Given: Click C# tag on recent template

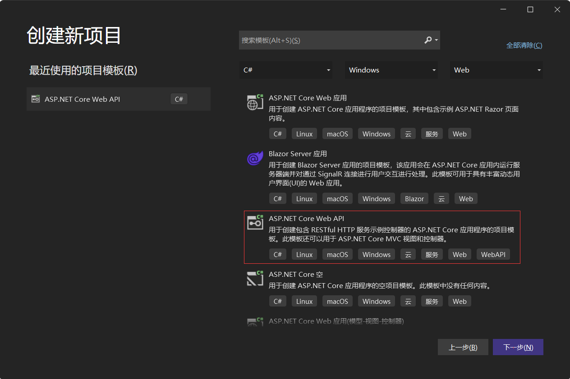Looking at the screenshot, I should pos(179,99).
